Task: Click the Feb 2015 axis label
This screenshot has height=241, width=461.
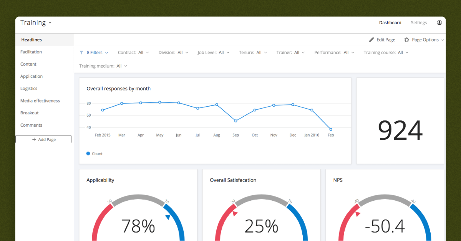Action: (103, 135)
